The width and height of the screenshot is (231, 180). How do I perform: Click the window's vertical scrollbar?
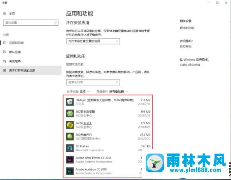coord(230,30)
